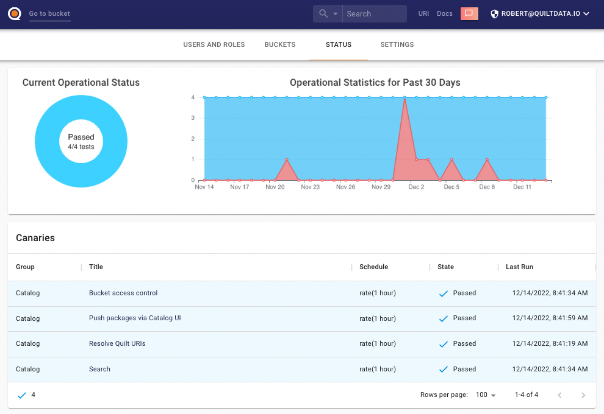Click the Search input field

coord(375,14)
